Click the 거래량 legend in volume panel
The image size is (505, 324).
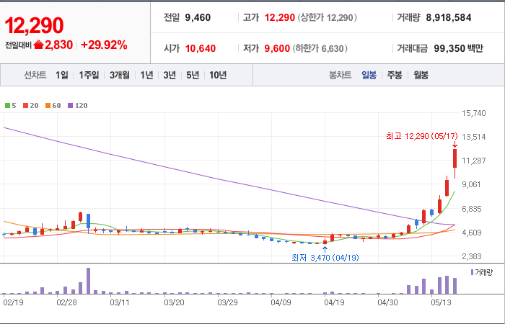pyautogui.click(x=482, y=273)
